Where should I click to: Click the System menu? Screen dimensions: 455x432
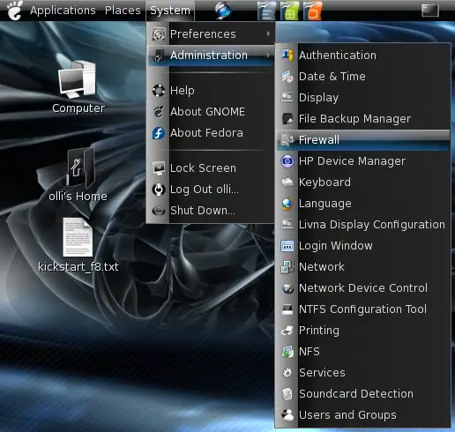tap(170, 11)
